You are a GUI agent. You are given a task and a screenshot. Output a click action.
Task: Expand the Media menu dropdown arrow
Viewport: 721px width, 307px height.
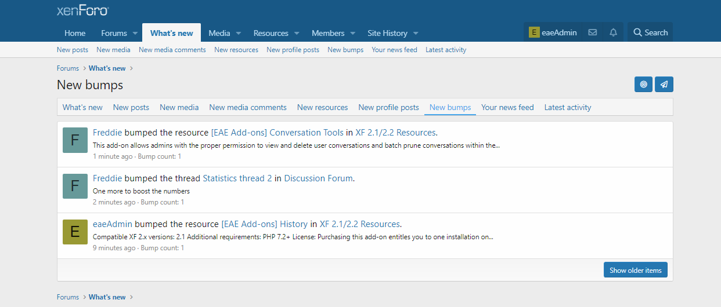[239, 34]
